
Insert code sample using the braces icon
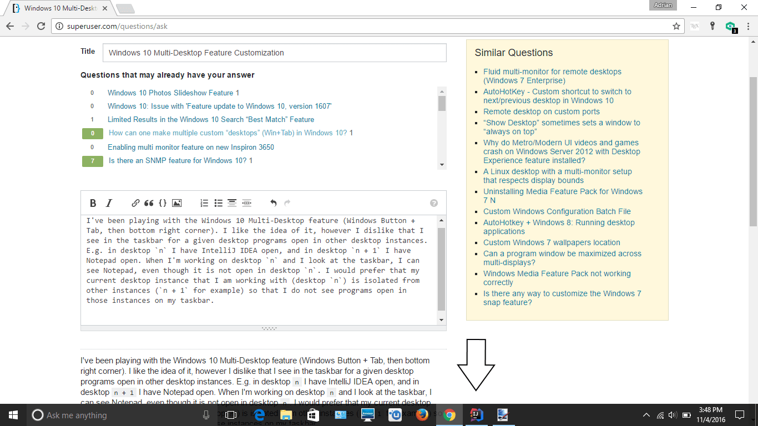tap(163, 203)
